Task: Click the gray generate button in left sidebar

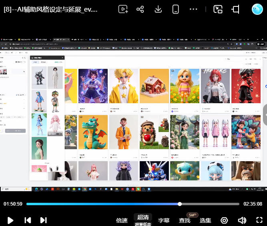Action: (15, 131)
